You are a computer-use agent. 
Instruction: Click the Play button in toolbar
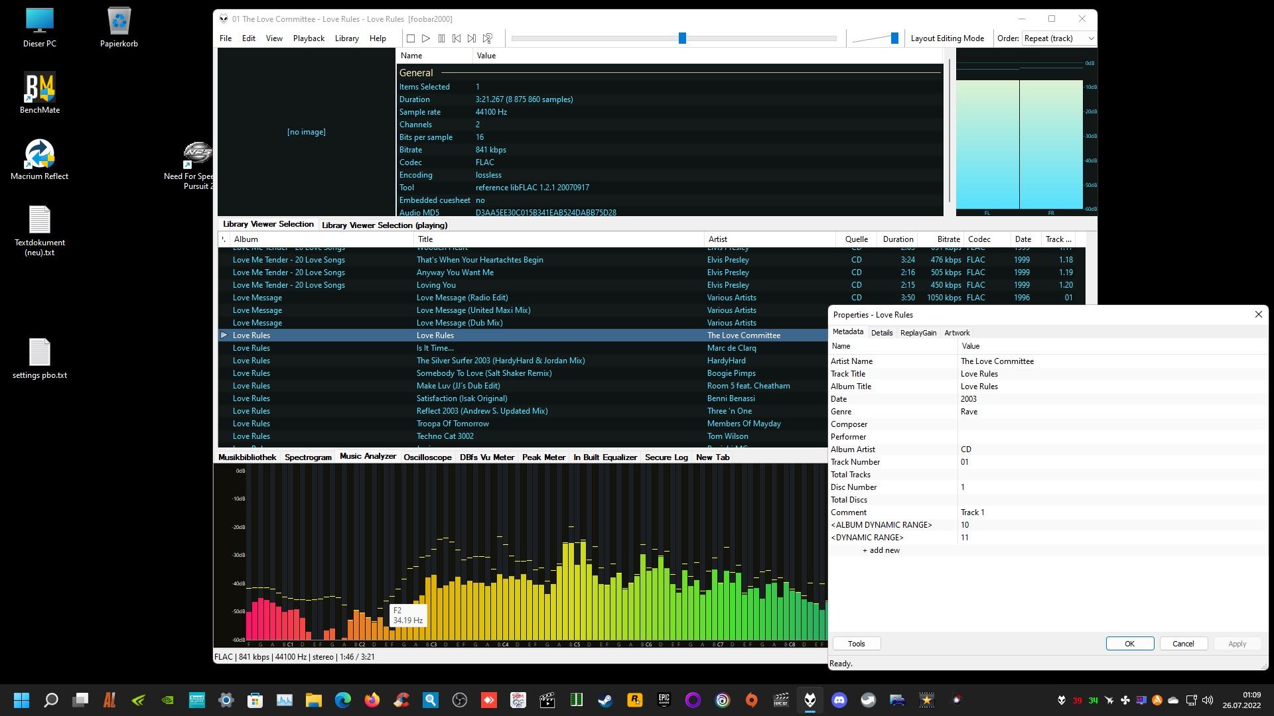tap(426, 38)
